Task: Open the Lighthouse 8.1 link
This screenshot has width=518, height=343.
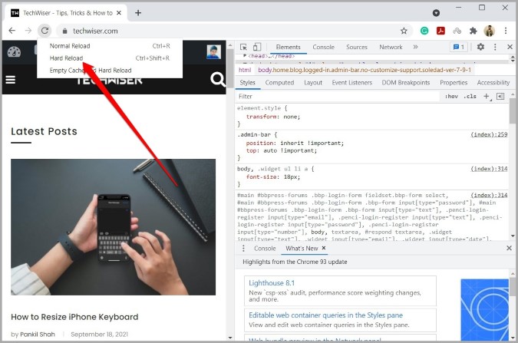Action: click(x=272, y=283)
